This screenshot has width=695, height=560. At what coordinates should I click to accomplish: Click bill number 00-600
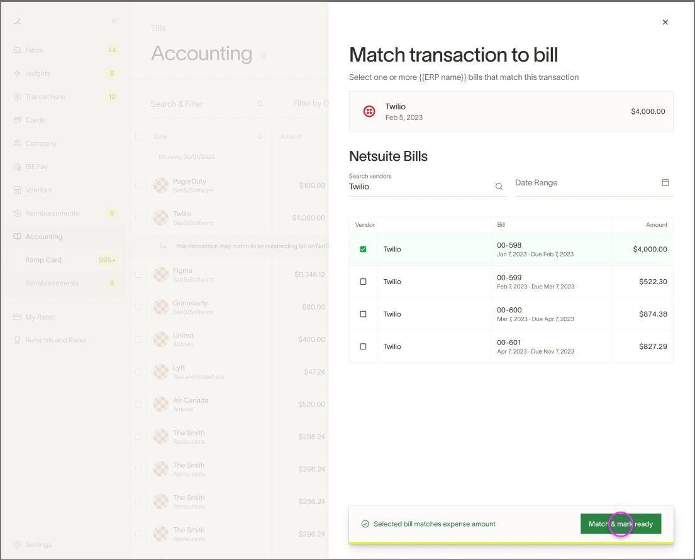point(509,310)
